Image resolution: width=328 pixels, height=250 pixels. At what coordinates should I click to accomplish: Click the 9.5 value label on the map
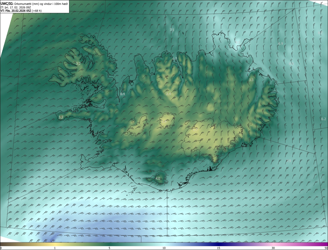(x=238, y=42)
